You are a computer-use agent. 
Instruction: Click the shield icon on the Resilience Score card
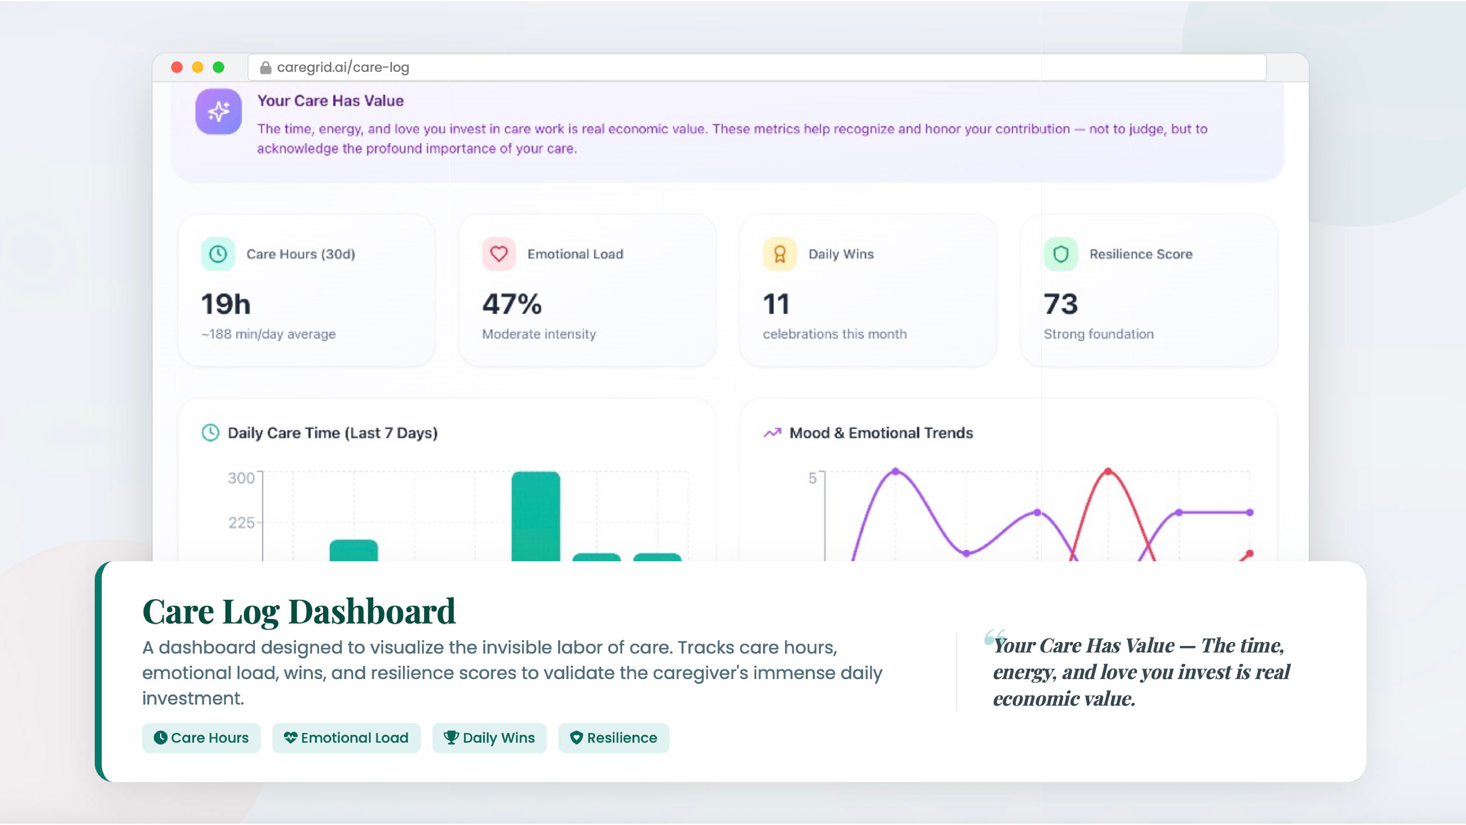point(1060,254)
